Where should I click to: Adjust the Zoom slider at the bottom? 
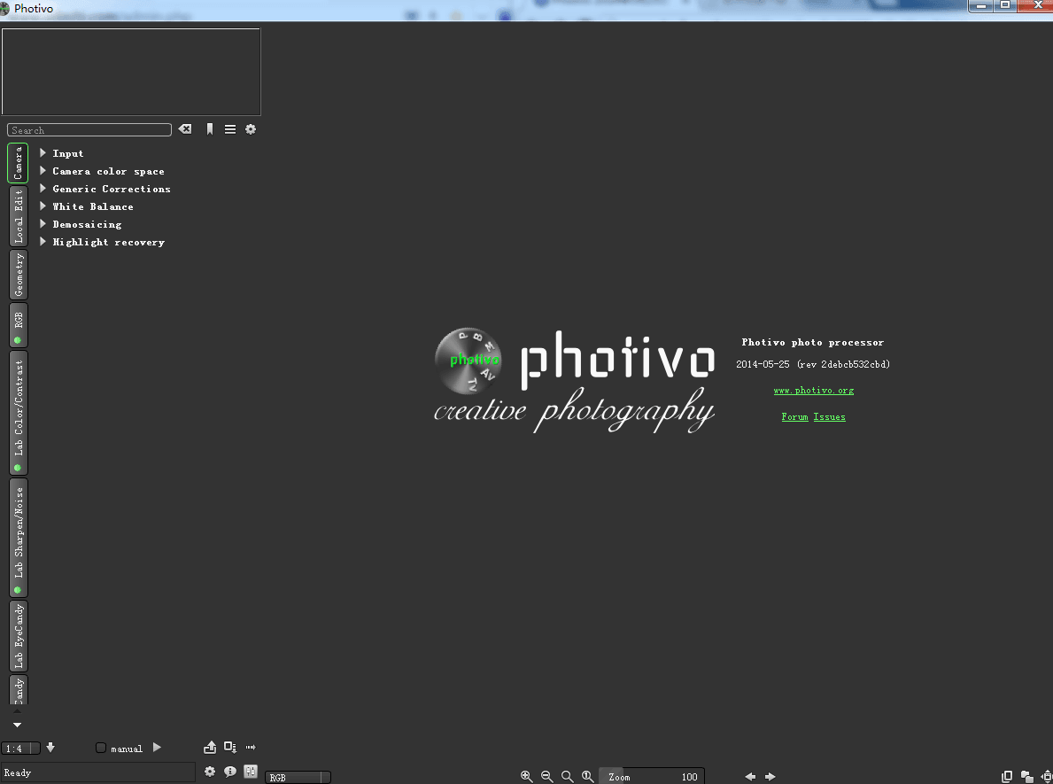point(651,776)
